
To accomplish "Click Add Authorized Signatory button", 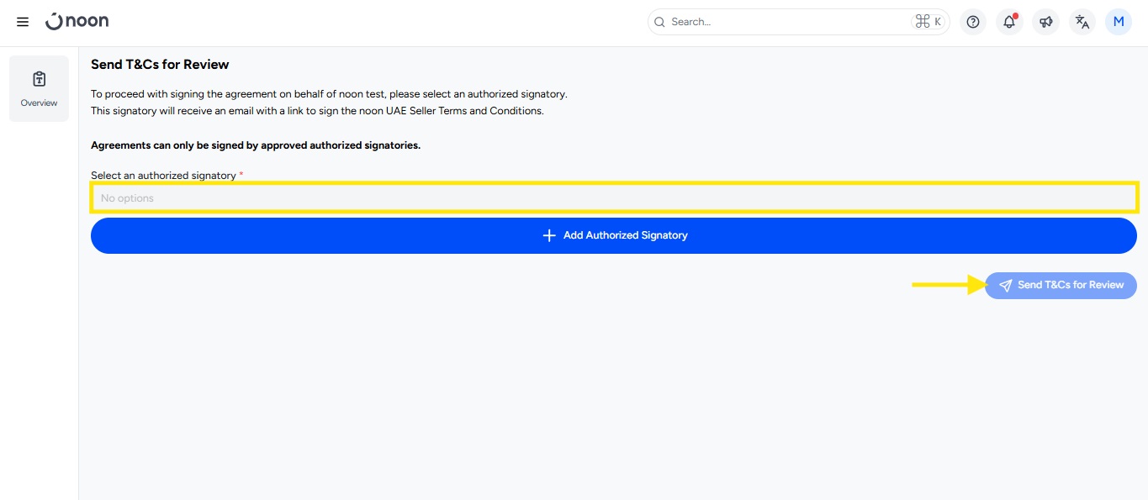I will [x=614, y=235].
